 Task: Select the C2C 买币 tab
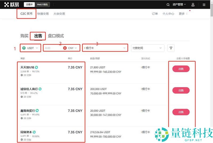pyautogui.click(x=26, y=14)
